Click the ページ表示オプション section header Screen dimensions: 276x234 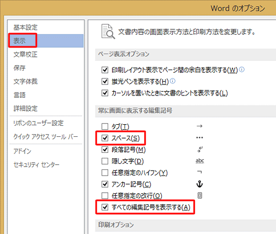(124, 54)
